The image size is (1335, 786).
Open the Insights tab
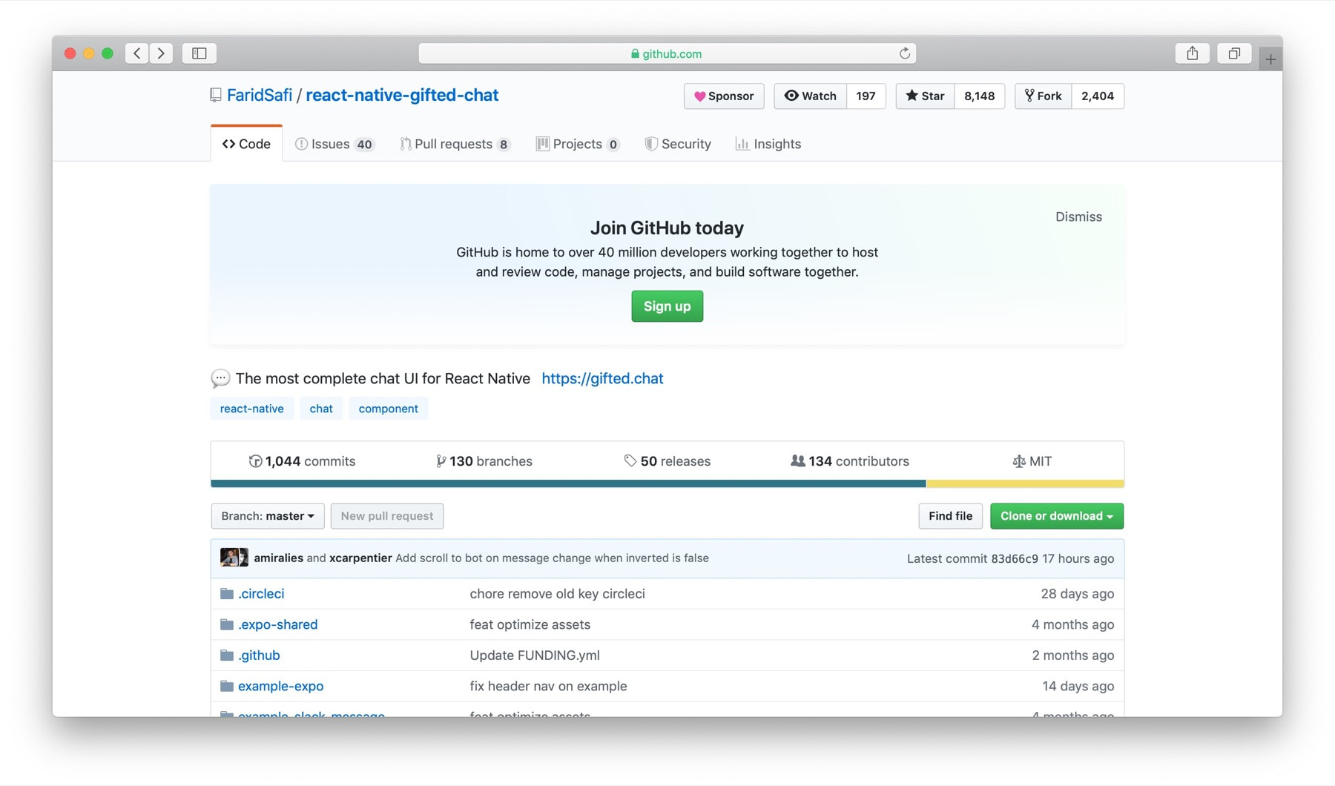click(768, 144)
